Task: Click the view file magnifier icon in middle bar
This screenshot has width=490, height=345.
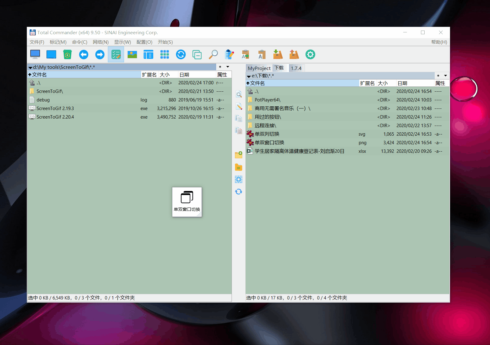Action: tap(239, 94)
